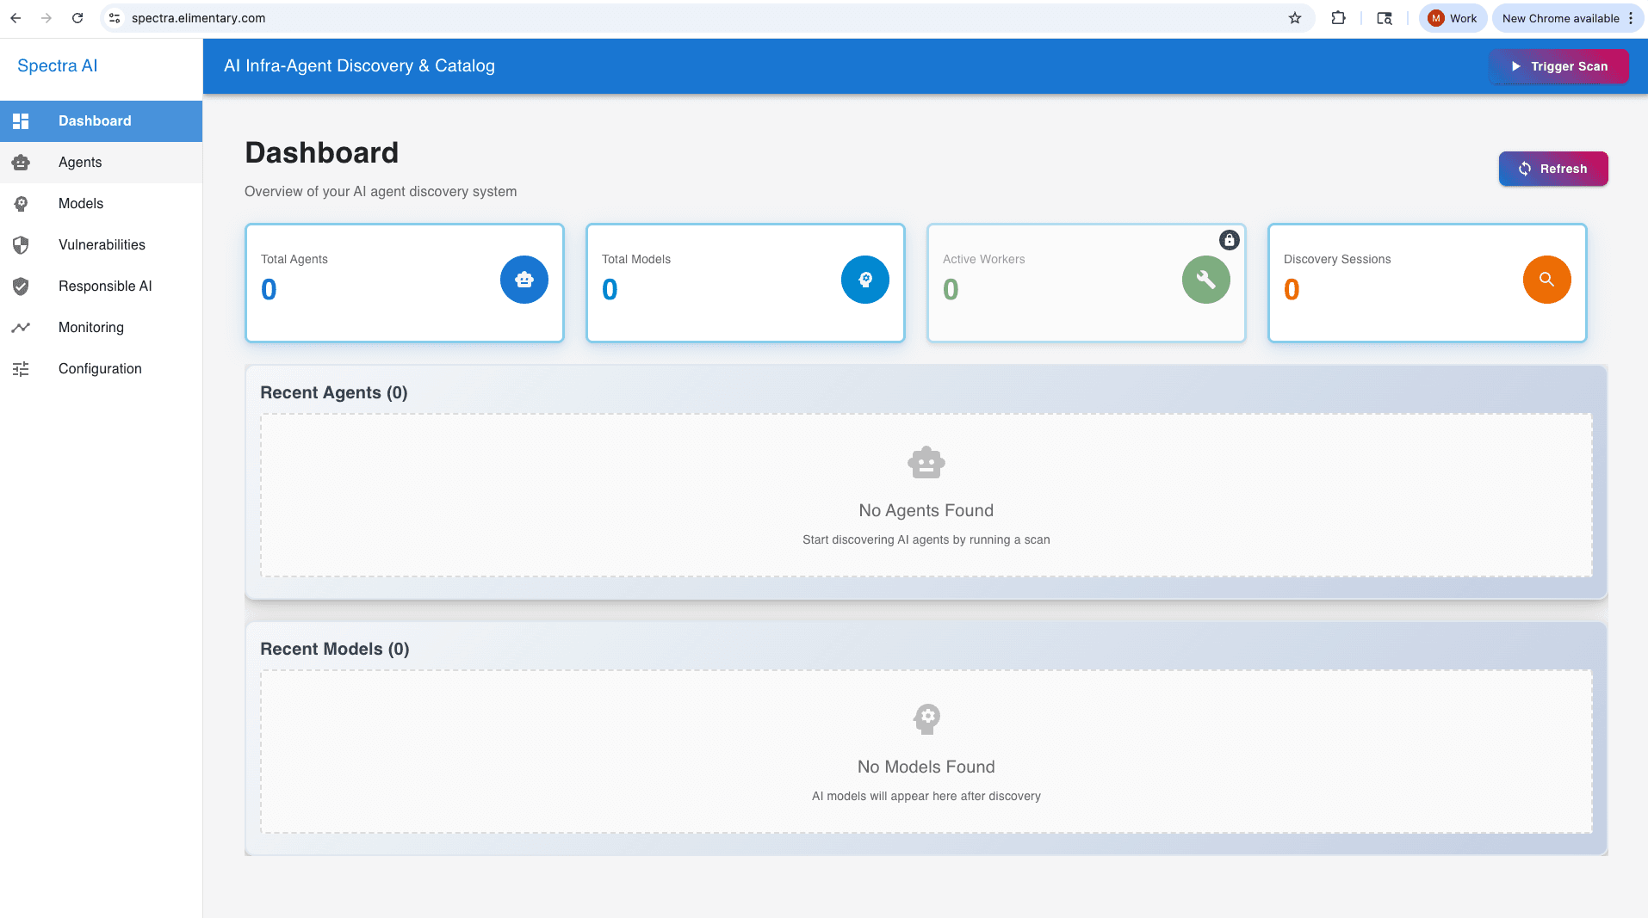Click the Spectra AI logo text
The height and width of the screenshot is (918, 1648).
57,65
